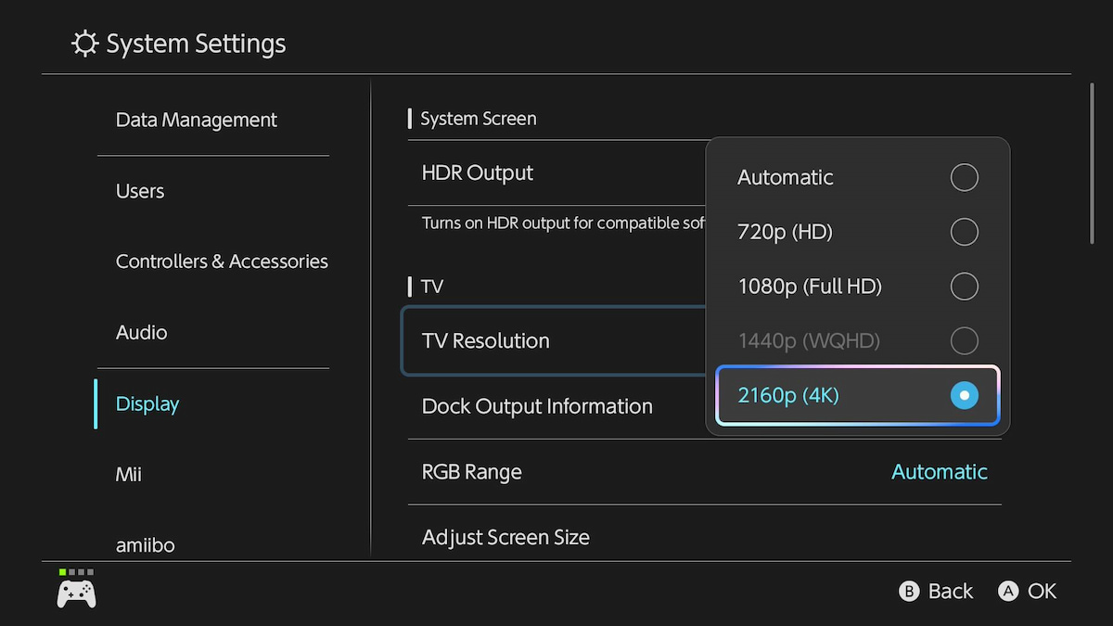Change the RGB Range Automatic value

click(x=939, y=472)
